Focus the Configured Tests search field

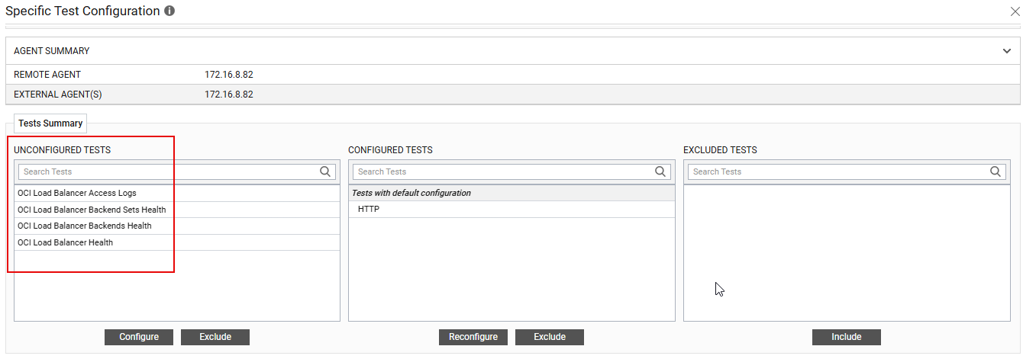tap(502, 171)
